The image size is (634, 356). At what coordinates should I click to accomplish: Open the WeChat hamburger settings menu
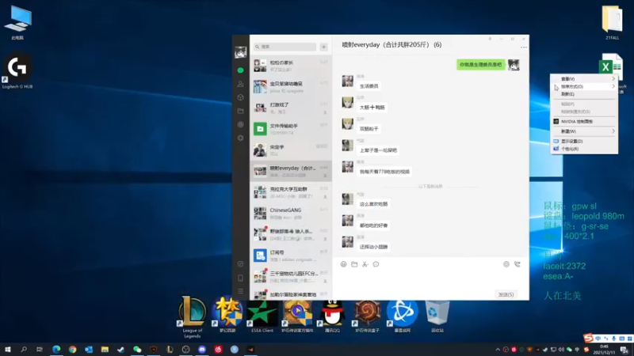coord(240,291)
